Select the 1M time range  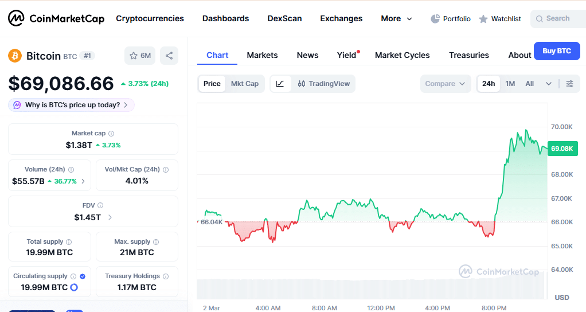pyautogui.click(x=510, y=84)
